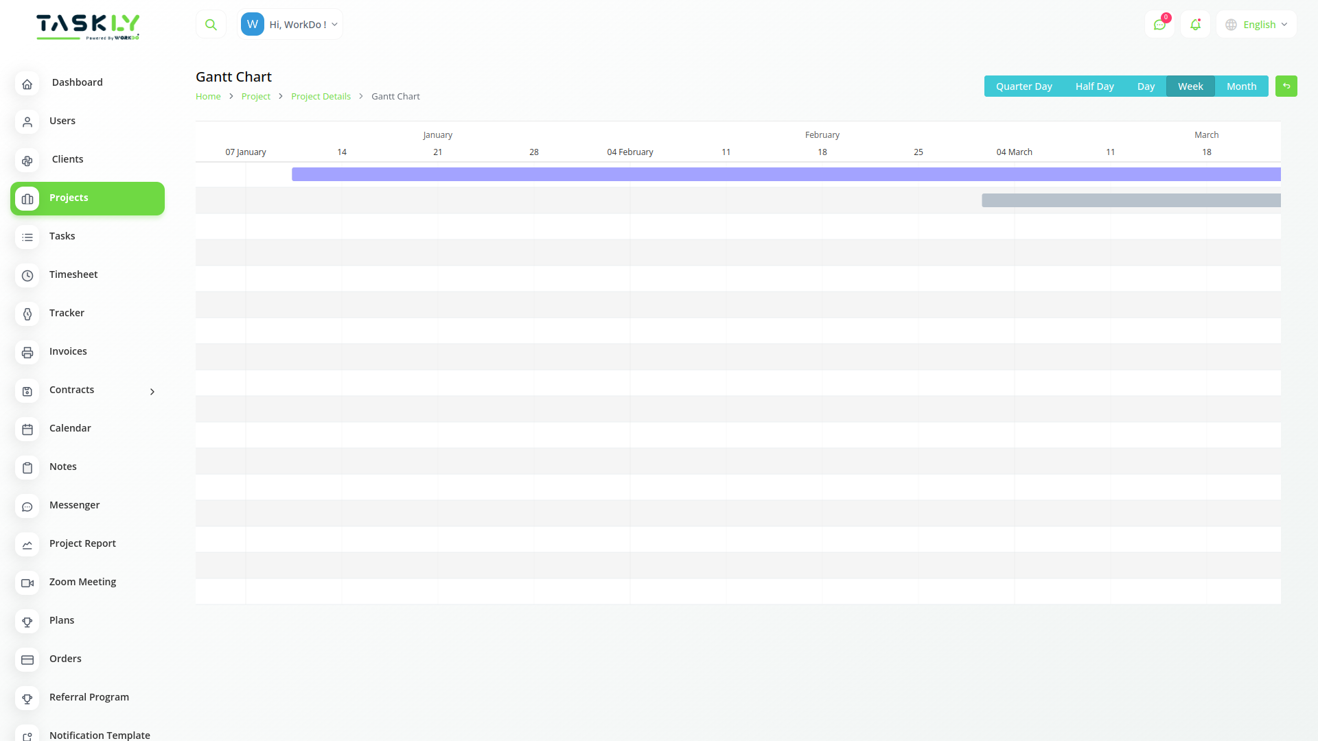Screen dimensions: 1318x741
Task: Navigate to Home via breadcrumb link
Action: [x=208, y=96]
